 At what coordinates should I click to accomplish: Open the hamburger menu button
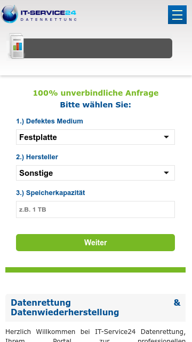coord(177,14)
